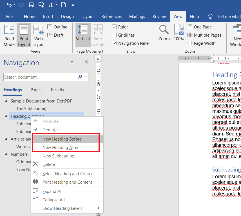The image size is (241, 216).
Task: Open the References ribbon tab
Action: (111, 17)
